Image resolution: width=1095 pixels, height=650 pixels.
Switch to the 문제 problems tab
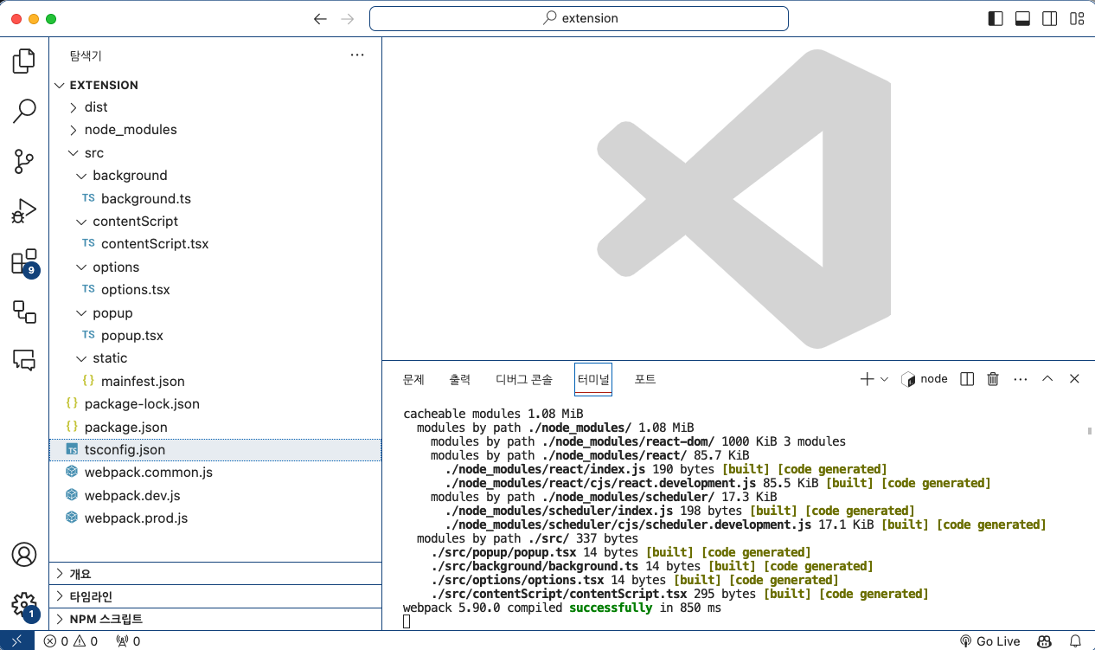413,379
